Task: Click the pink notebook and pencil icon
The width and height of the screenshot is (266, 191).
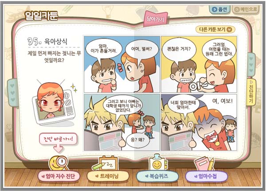Action: coord(204,164)
